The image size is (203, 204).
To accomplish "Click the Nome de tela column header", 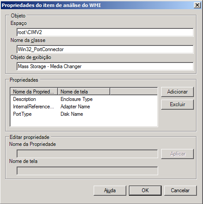I will [x=84, y=92].
